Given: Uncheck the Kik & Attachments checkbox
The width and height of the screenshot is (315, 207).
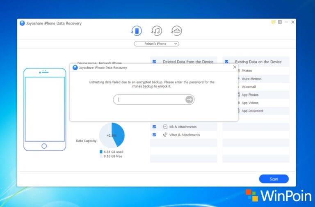Looking at the screenshot, I should (x=154, y=127).
